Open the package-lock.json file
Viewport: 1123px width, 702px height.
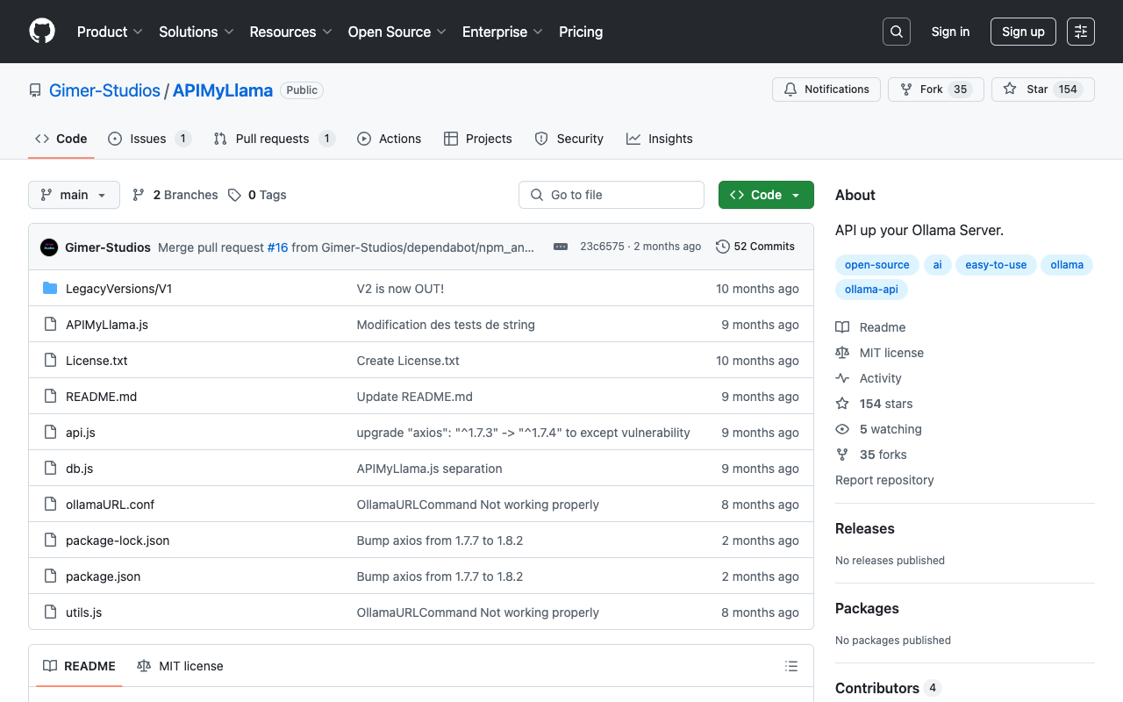coord(118,541)
